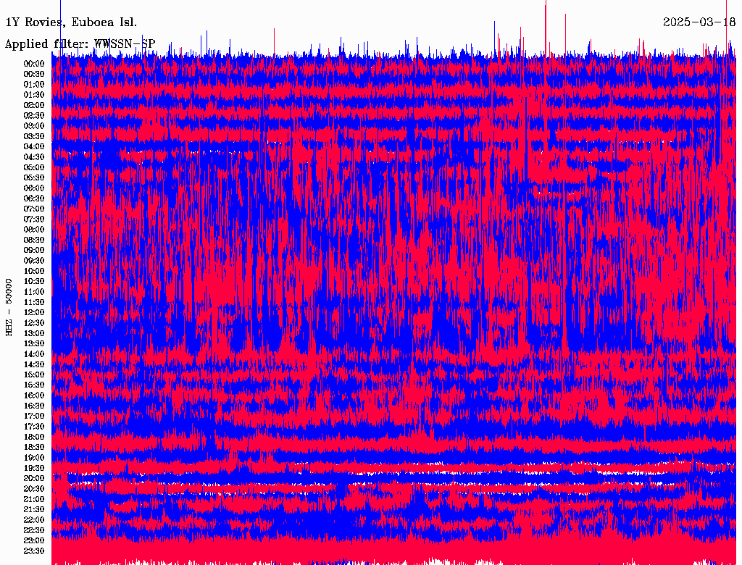Select the 04:30 time row label
Image resolution: width=742 pixels, height=565 pixels.
pyautogui.click(x=34, y=157)
